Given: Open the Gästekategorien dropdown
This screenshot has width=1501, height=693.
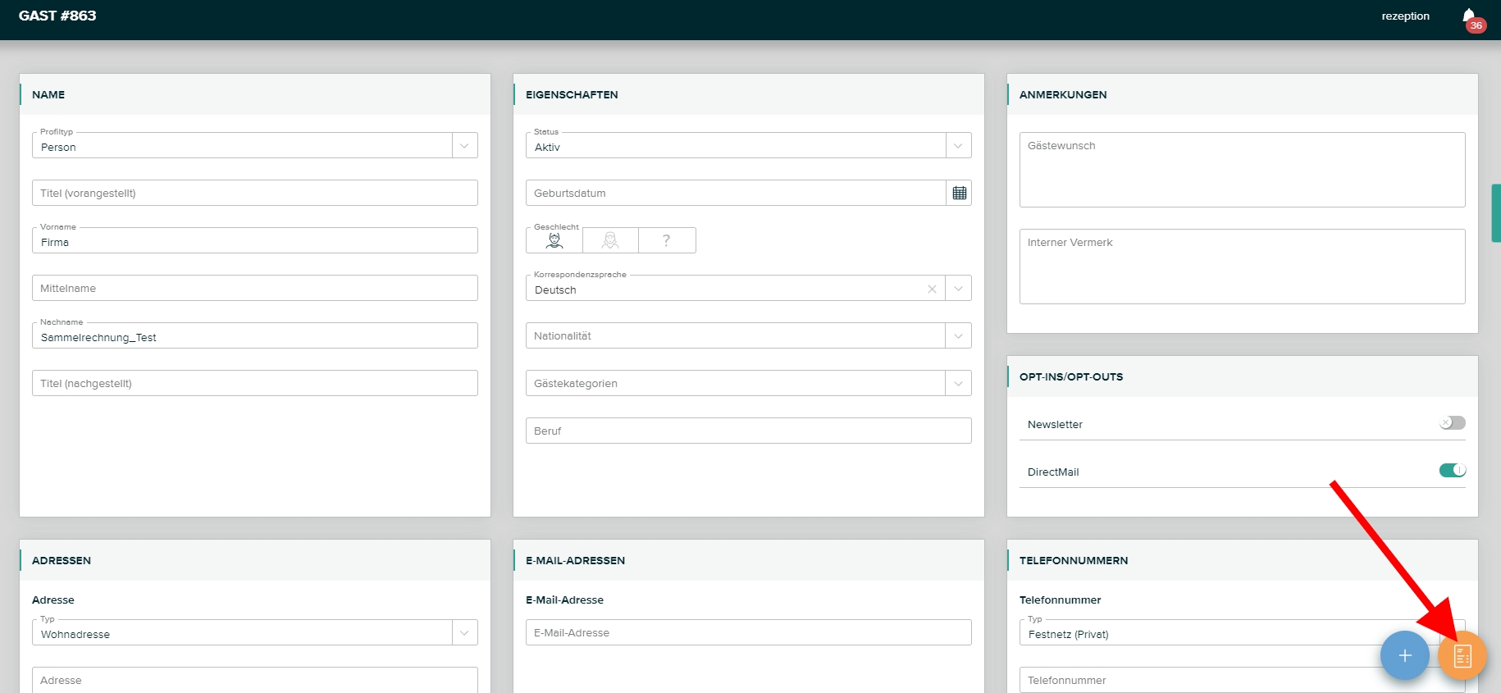Looking at the screenshot, I should pyautogui.click(x=958, y=384).
